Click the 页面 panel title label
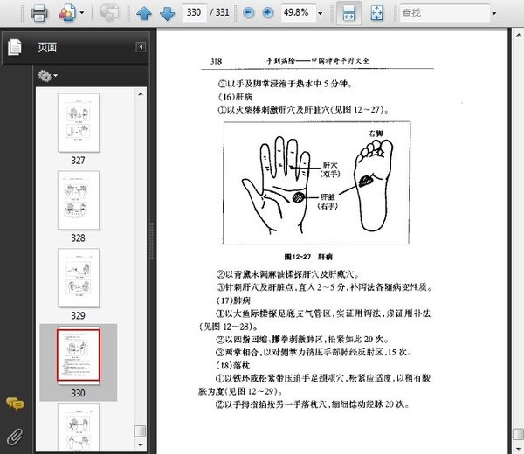524x454 pixels. [x=47, y=47]
